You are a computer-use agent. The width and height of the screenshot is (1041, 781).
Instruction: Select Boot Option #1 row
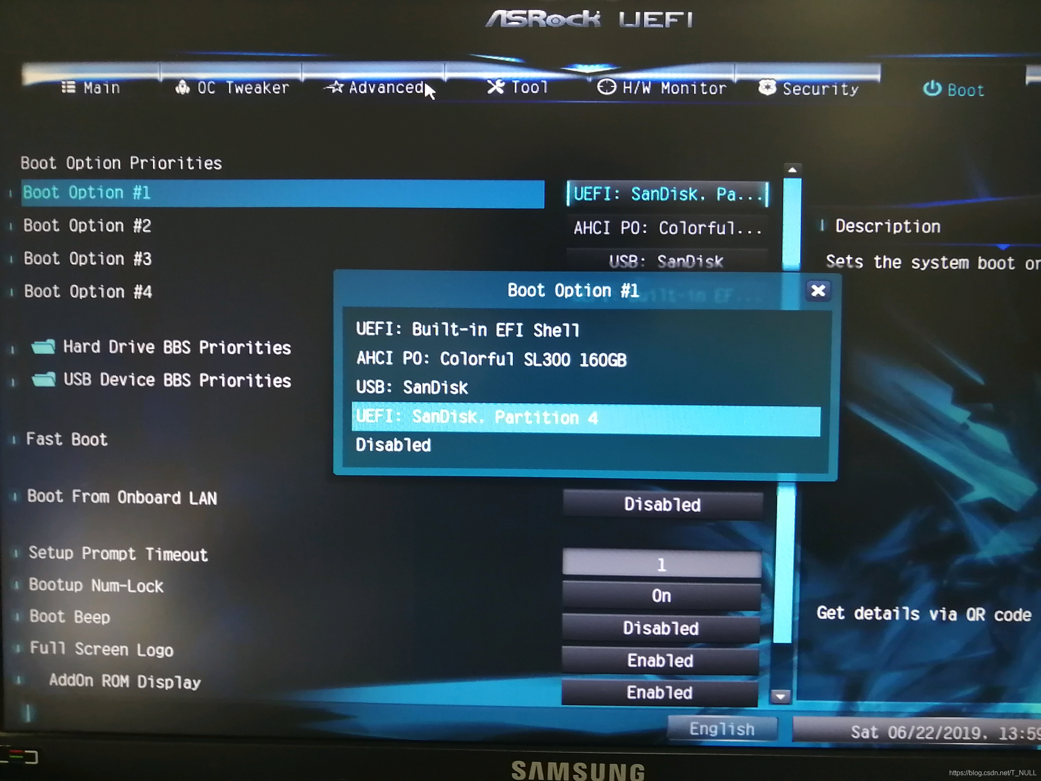pyautogui.click(x=283, y=193)
